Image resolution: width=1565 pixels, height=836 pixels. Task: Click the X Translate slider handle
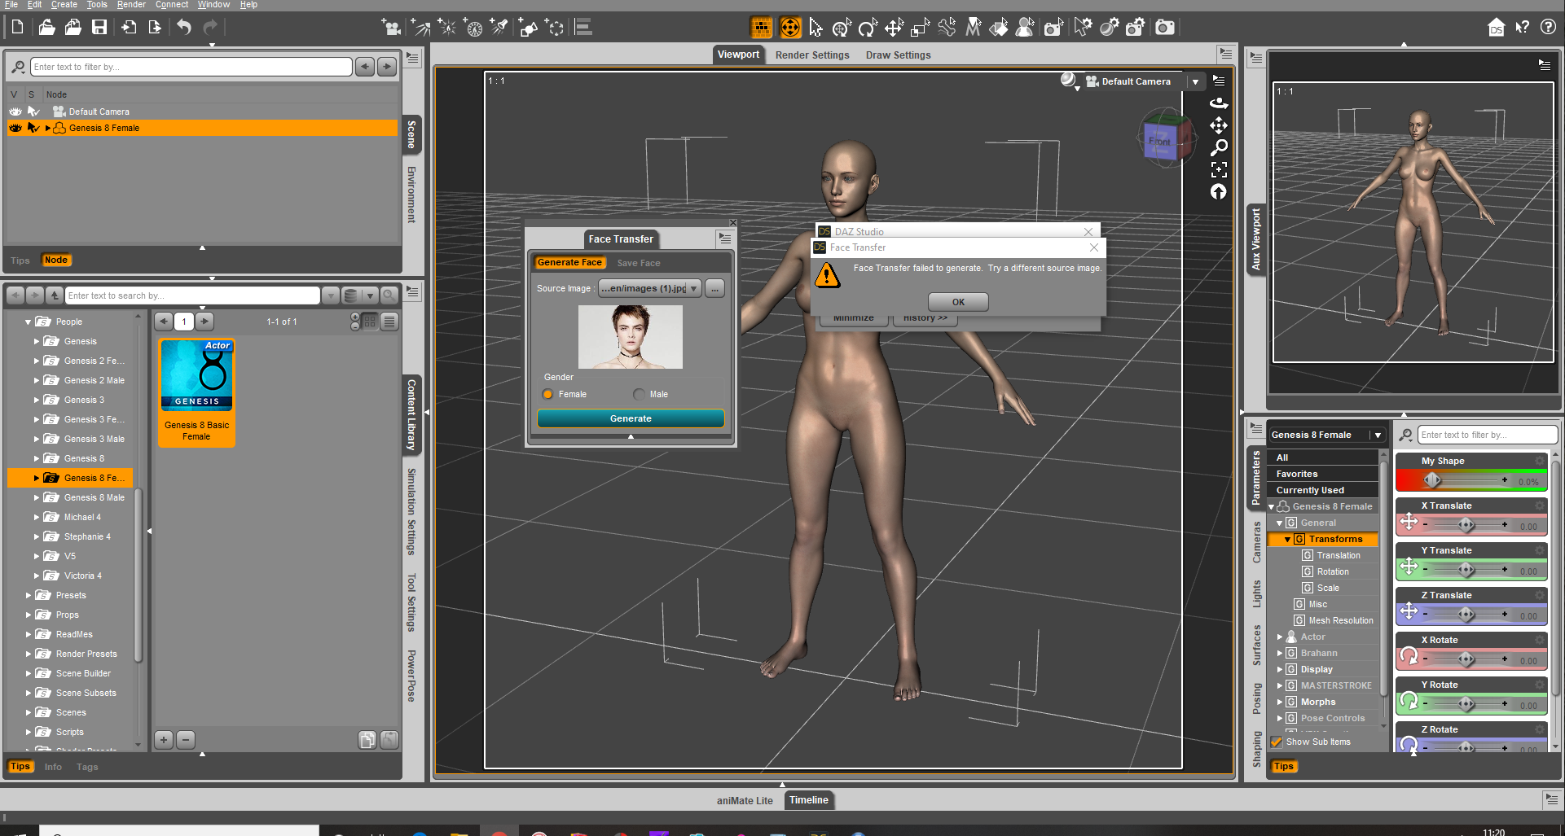(1466, 526)
